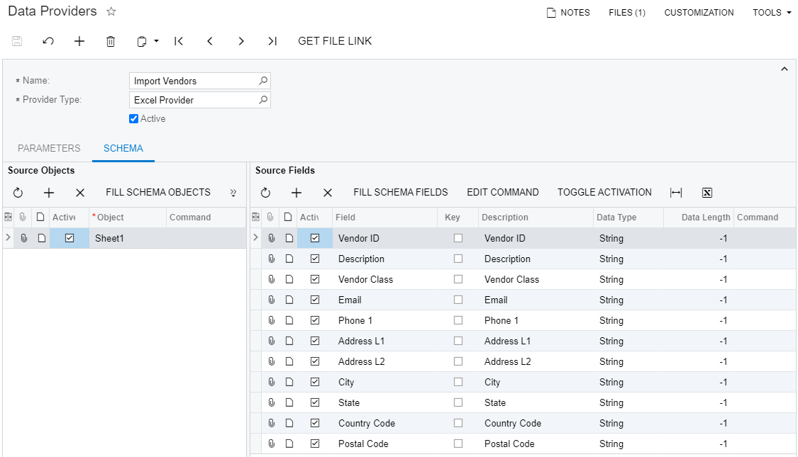Collapse the form header section chevron
Screen dimensions: 798x457
tap(784, 69)
